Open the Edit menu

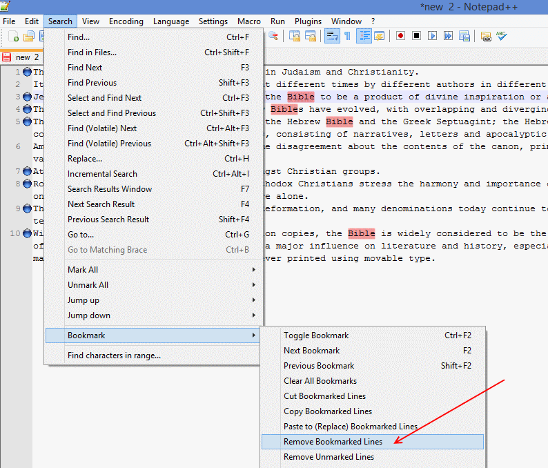pos(32,21)
